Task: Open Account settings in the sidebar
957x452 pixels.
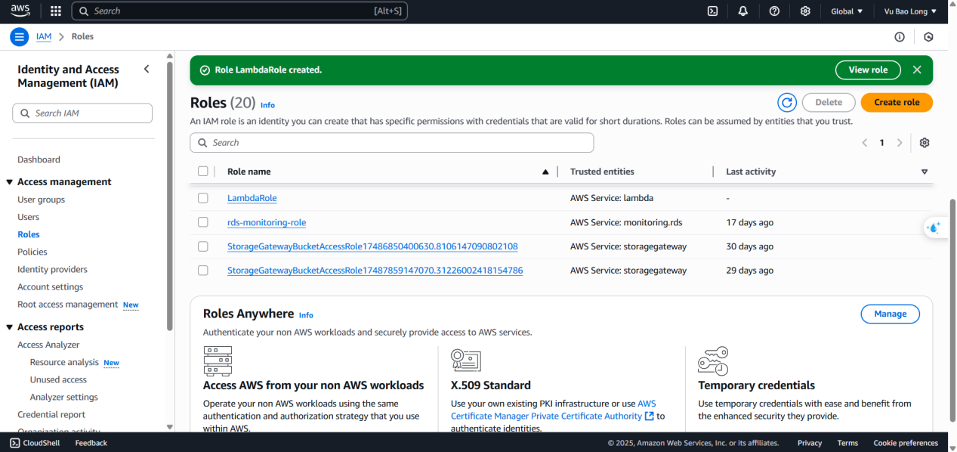Action: click(x=50, y=286)
